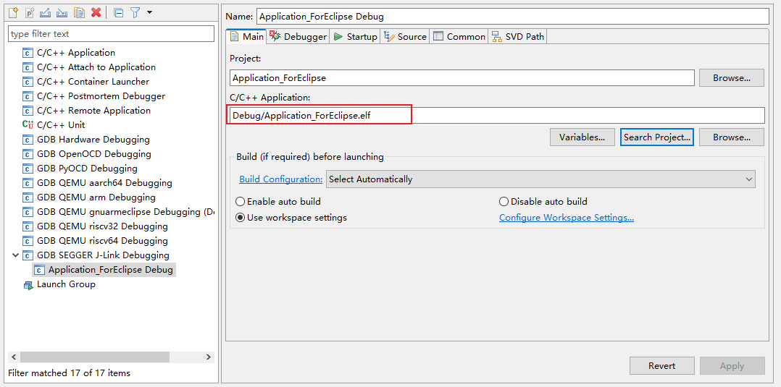
Task: Switch to the Debugger tab
Action: tap(298, 37)
